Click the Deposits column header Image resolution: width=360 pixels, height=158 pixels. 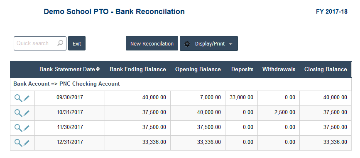click(242, 69)
